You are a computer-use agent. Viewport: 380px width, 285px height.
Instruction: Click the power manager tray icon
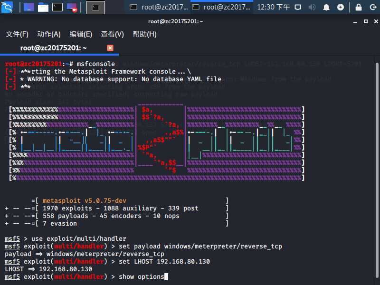coord(341,7)
